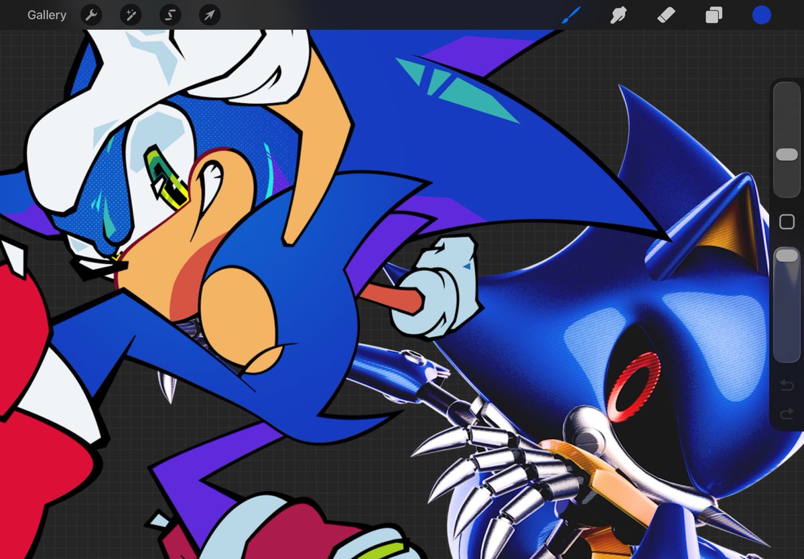This screenshot has width=804, height=559.
Task: Open the Layers panel
Action: coord(714,15)
